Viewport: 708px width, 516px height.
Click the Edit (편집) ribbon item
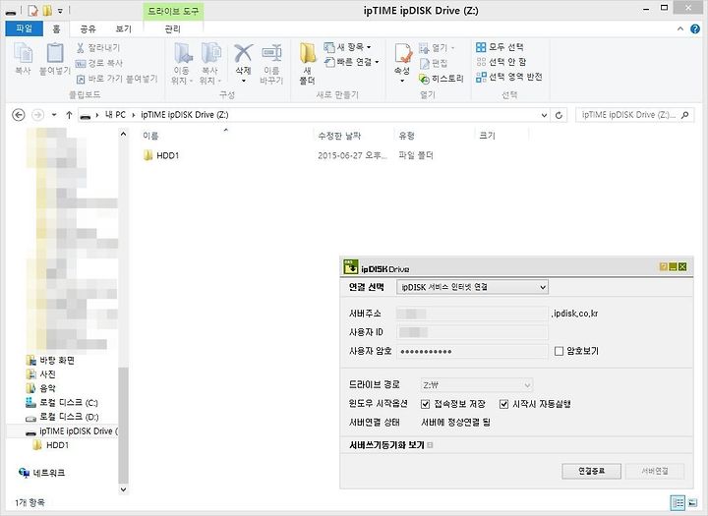[x=434, y=63]
